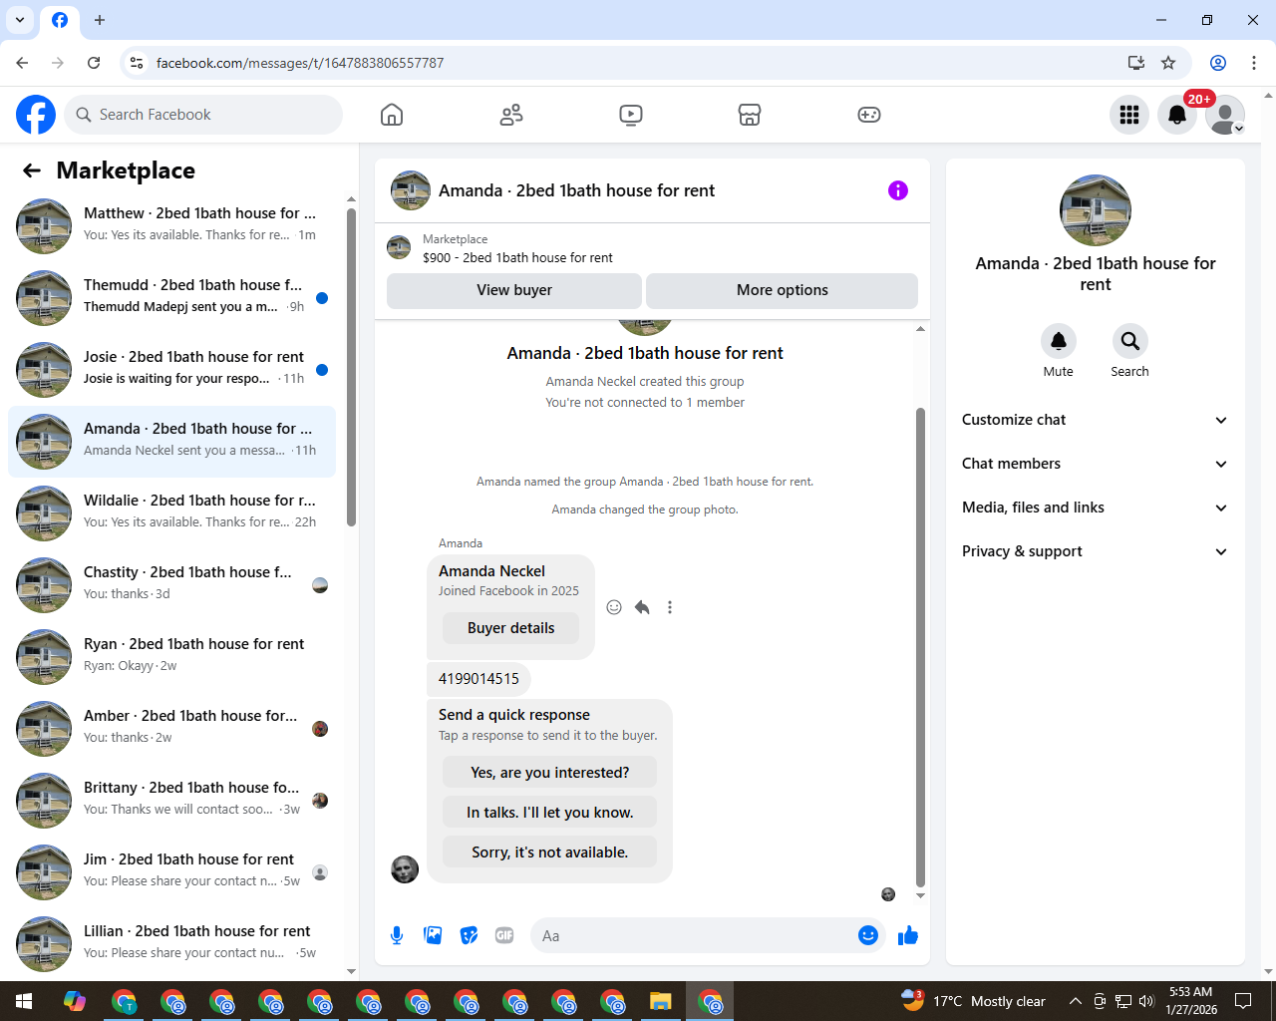1276x1021 pixels.
Task: Open the Marketplace storefront icon
Action: [x=750, y=115]
